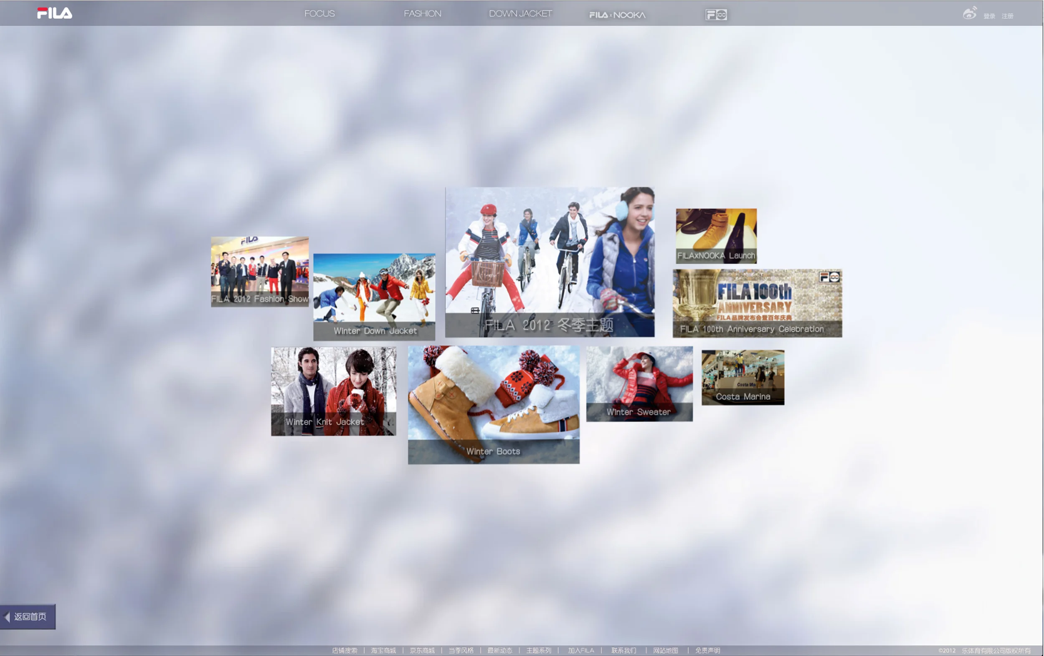Open the 联系我们 footer link
The width and height of the screenshot is (1044, 656).
click(624, 651)
